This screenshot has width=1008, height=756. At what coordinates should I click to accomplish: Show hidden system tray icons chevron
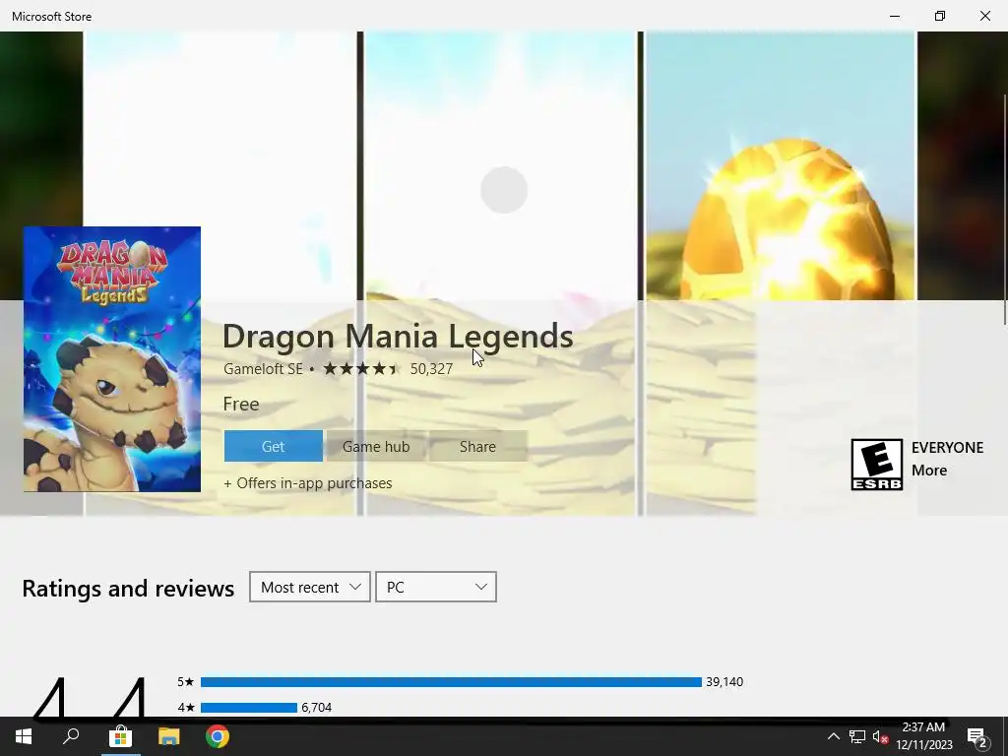pos(833,736)
